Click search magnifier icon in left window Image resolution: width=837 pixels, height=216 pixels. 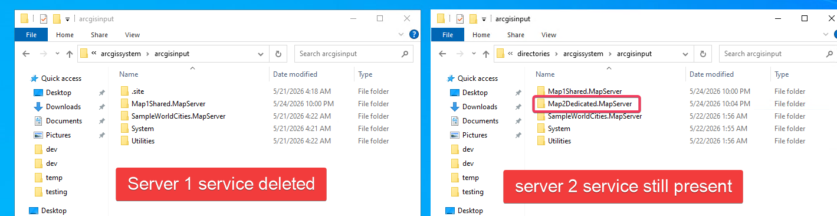coord(405,54)
